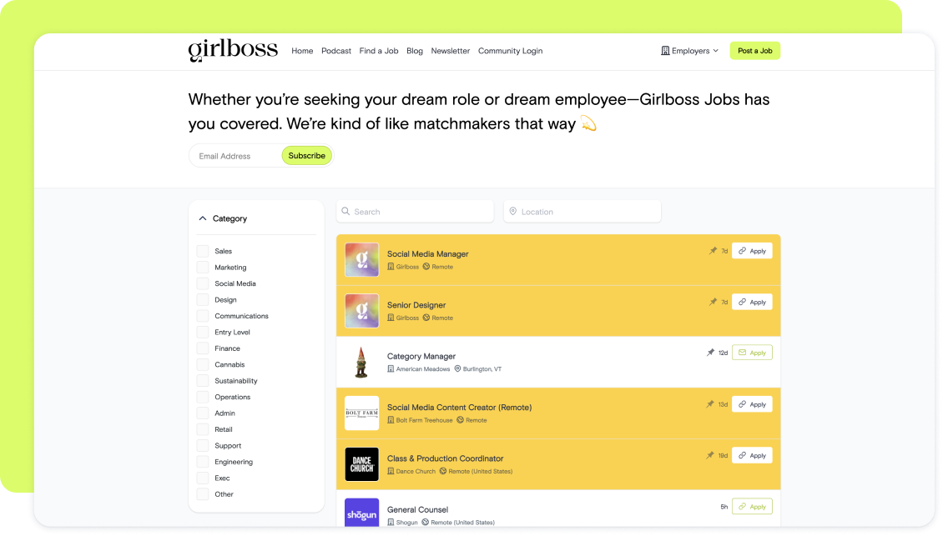This screenshot has height=536, width=943.
Task: Click the Dance Church logo icon
Action: 361,464
